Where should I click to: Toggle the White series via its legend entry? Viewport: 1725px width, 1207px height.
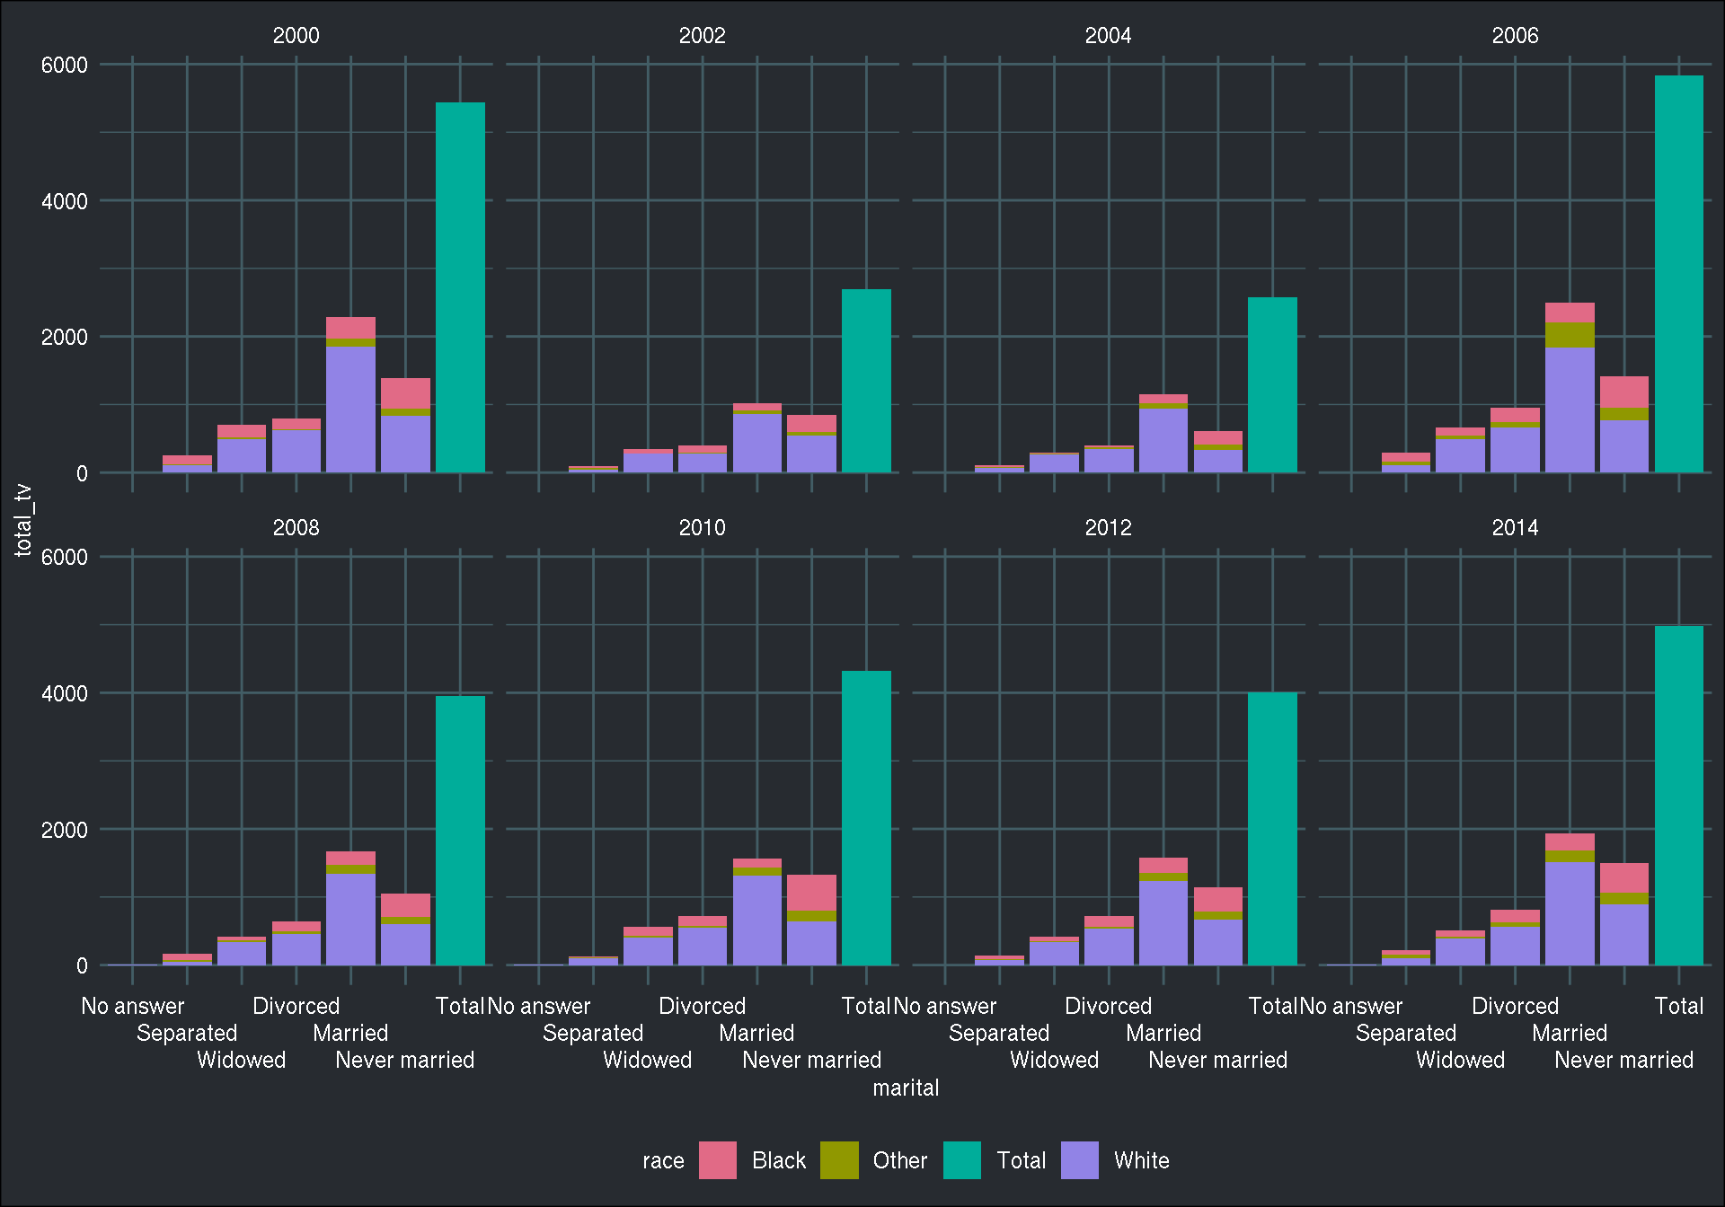[1141, 1160]
